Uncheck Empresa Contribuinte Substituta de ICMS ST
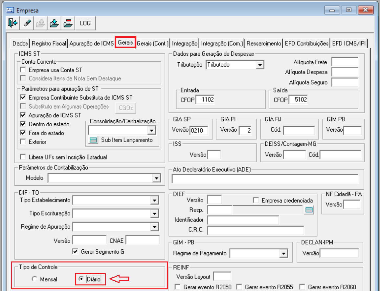 (23, 97)
